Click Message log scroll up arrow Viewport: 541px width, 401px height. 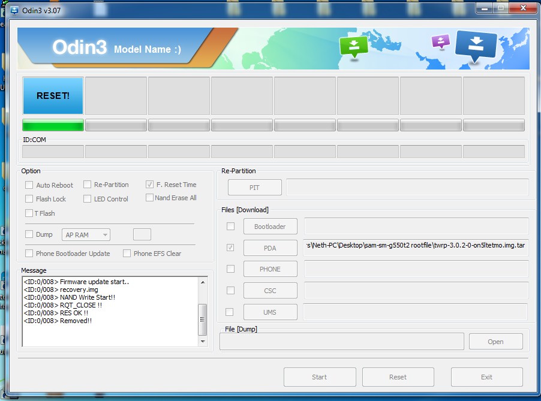(x=203, y=282)
